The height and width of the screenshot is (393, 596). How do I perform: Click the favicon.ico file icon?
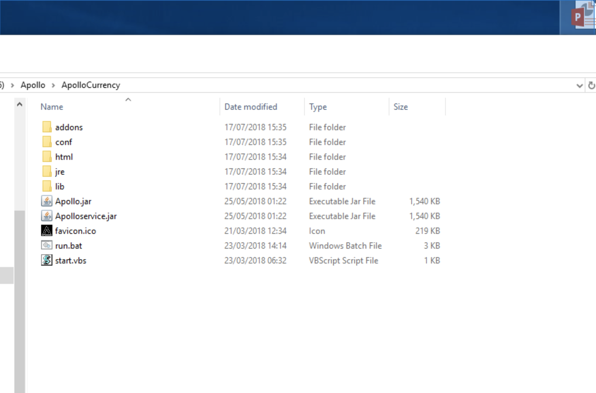(x=47, y=231)
